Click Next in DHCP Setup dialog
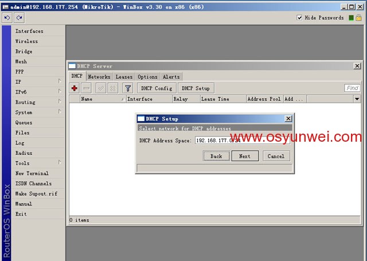This screenshot has width=367, height=261. coord(245,156)
